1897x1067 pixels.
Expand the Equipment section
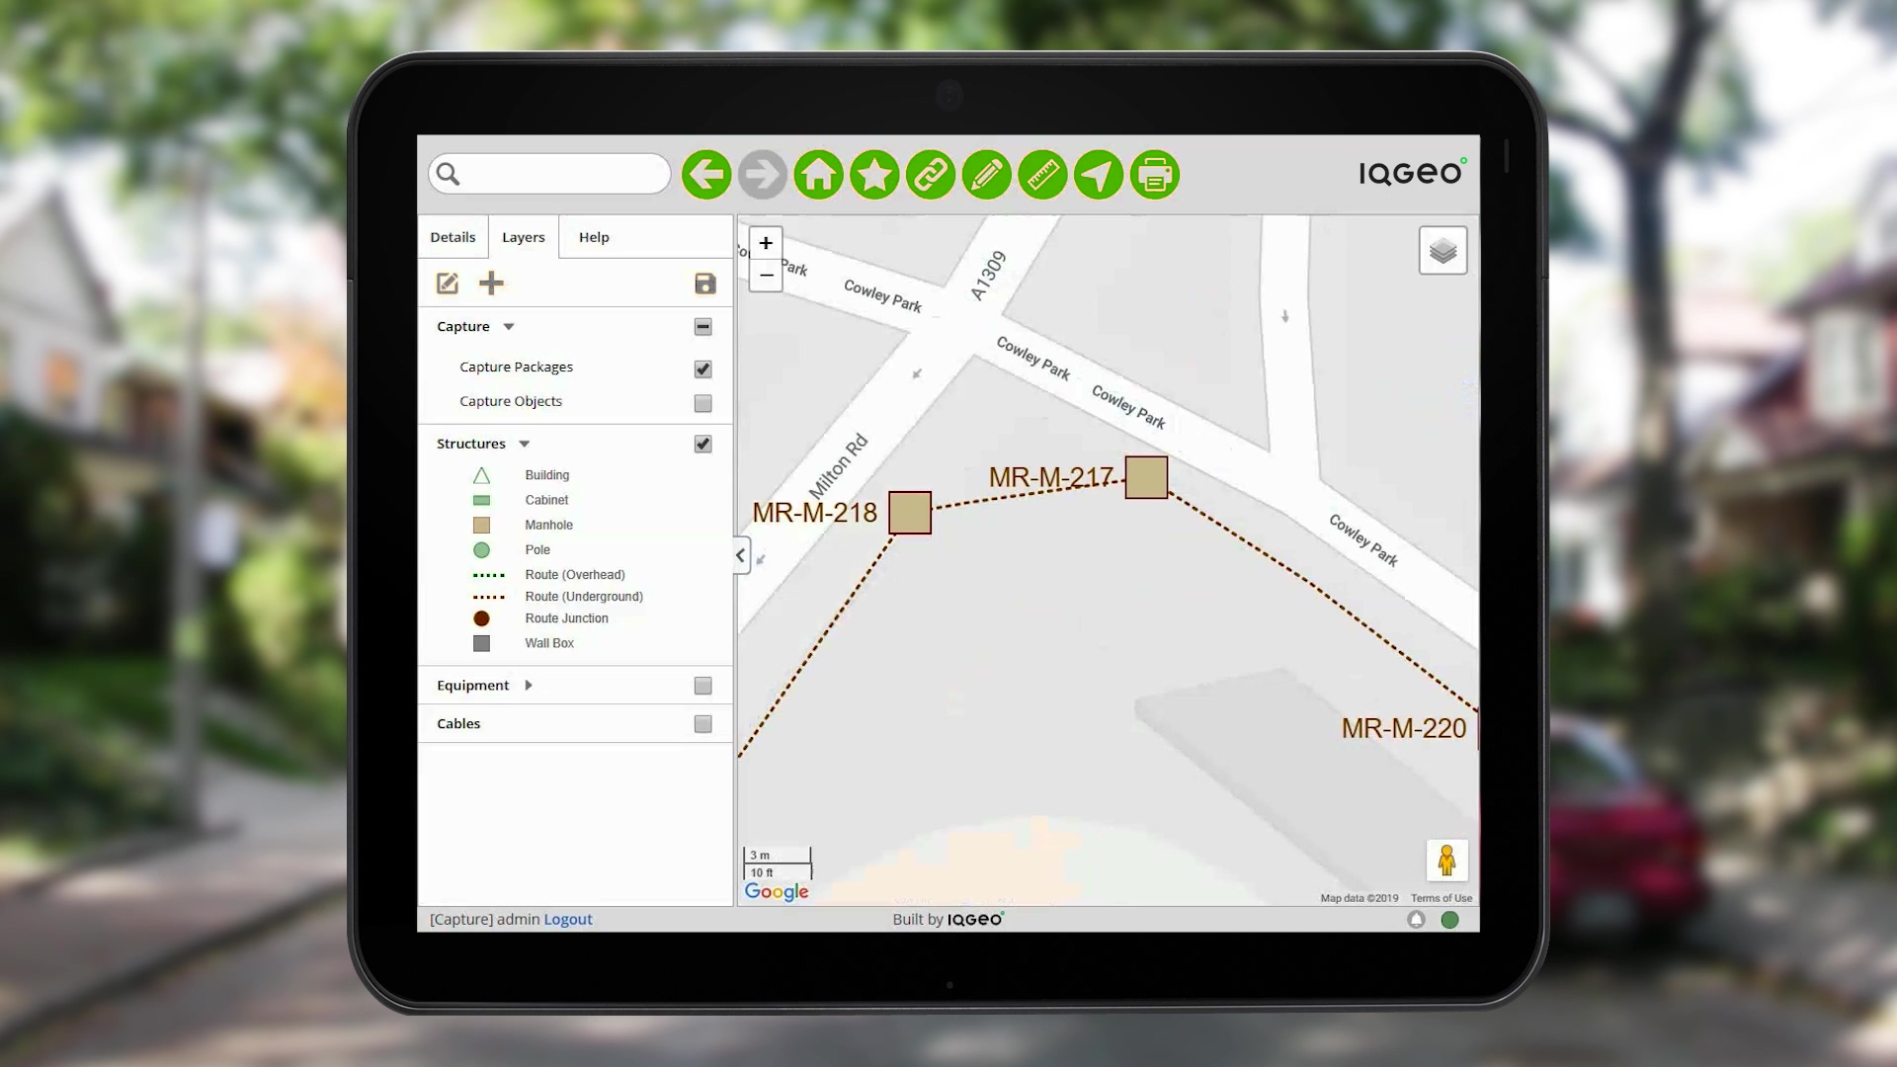pos(527,684)
